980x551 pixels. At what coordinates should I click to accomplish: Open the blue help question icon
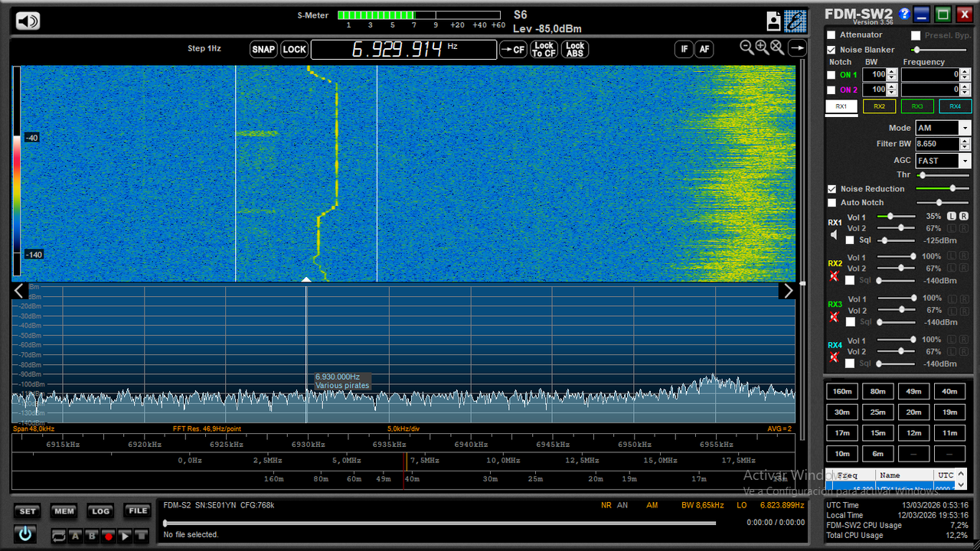click(x=904, y=14)
